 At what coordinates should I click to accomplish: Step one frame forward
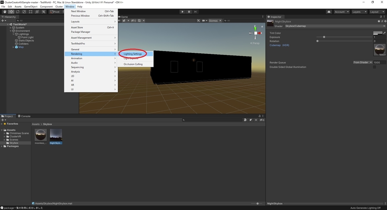[195, 12]
